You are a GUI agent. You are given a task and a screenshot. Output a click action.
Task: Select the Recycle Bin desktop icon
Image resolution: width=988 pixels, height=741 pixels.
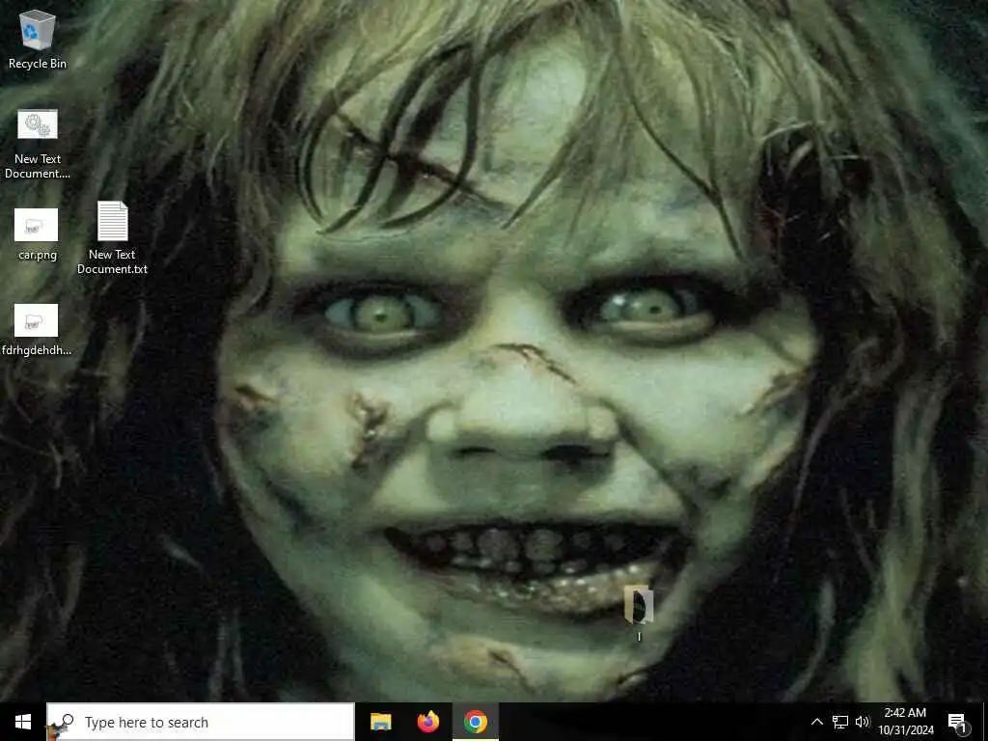tap(38, 39)
